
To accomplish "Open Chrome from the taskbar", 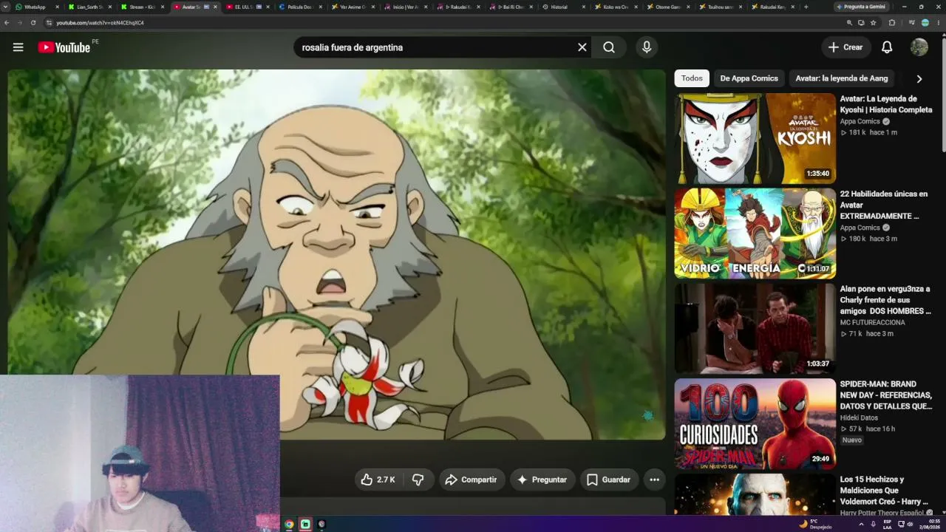I will point(289,525).
